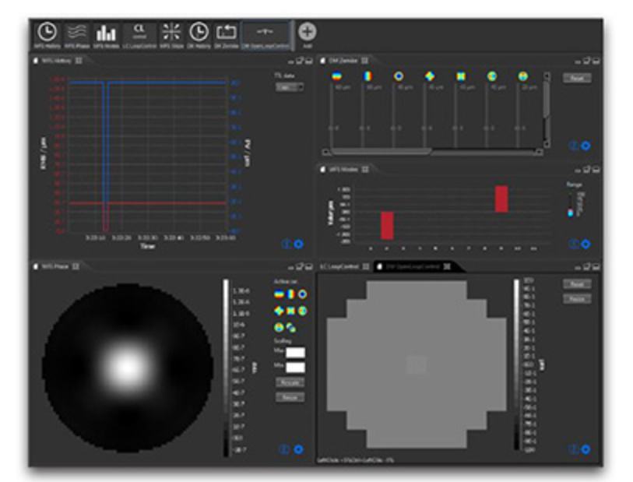633x482 pixels.
Task: Open the DM Zernike toolbar icon
Action: point(226,33)
